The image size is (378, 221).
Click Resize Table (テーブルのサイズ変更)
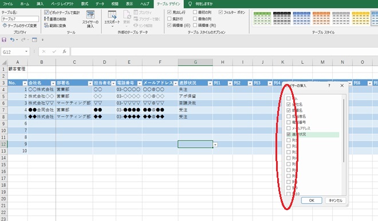point(20,26)
